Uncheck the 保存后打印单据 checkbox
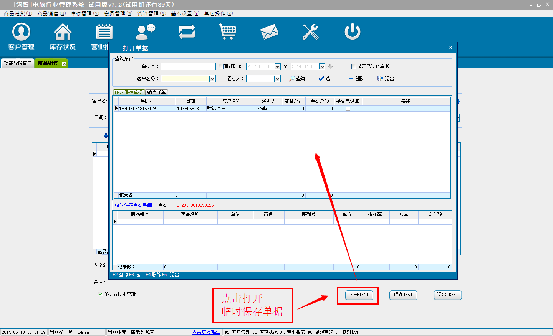553x336 pixels. click(x=101, y=294)
